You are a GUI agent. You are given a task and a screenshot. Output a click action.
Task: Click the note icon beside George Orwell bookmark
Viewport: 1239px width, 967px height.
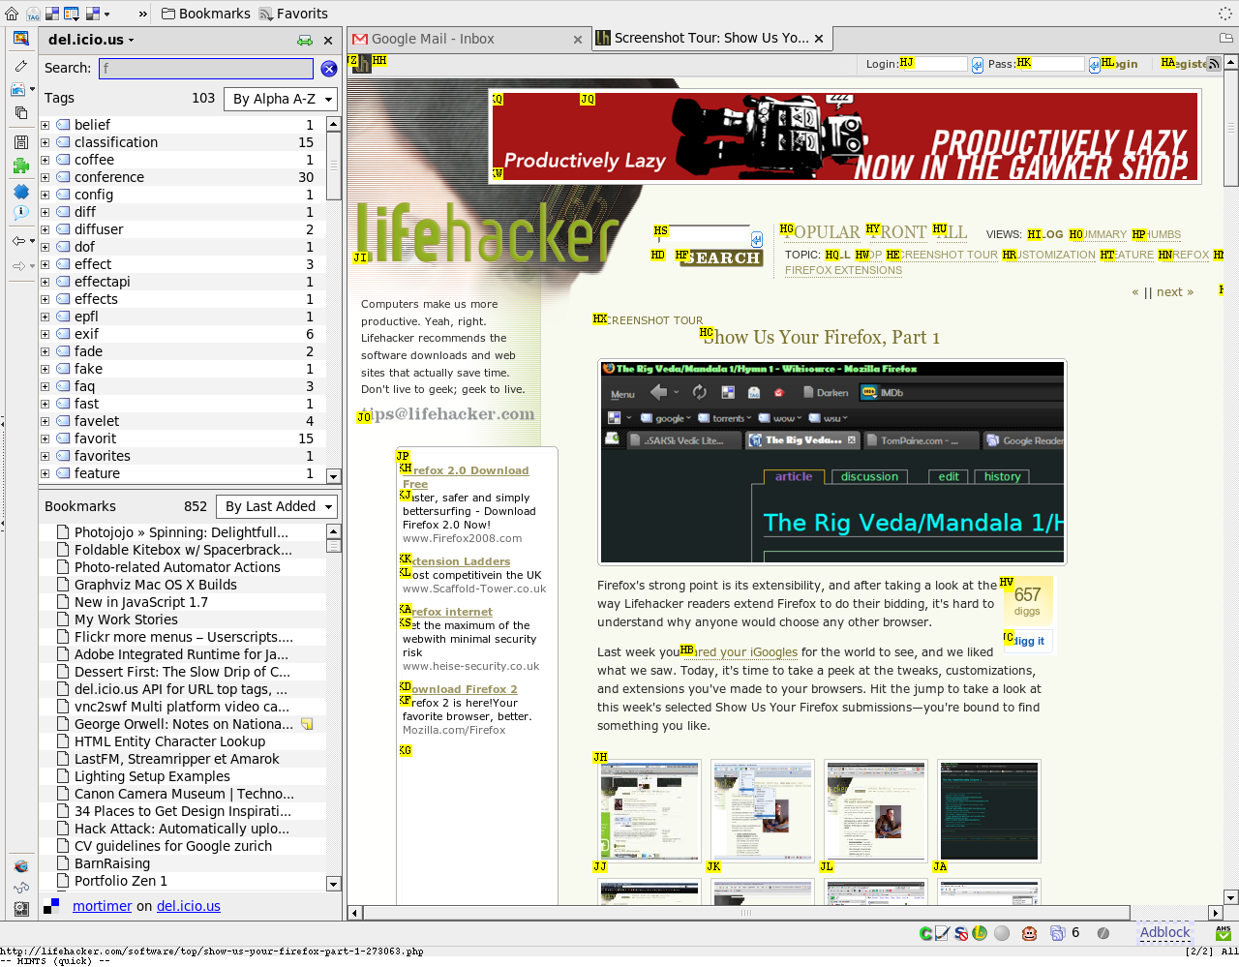click(307, 724)
